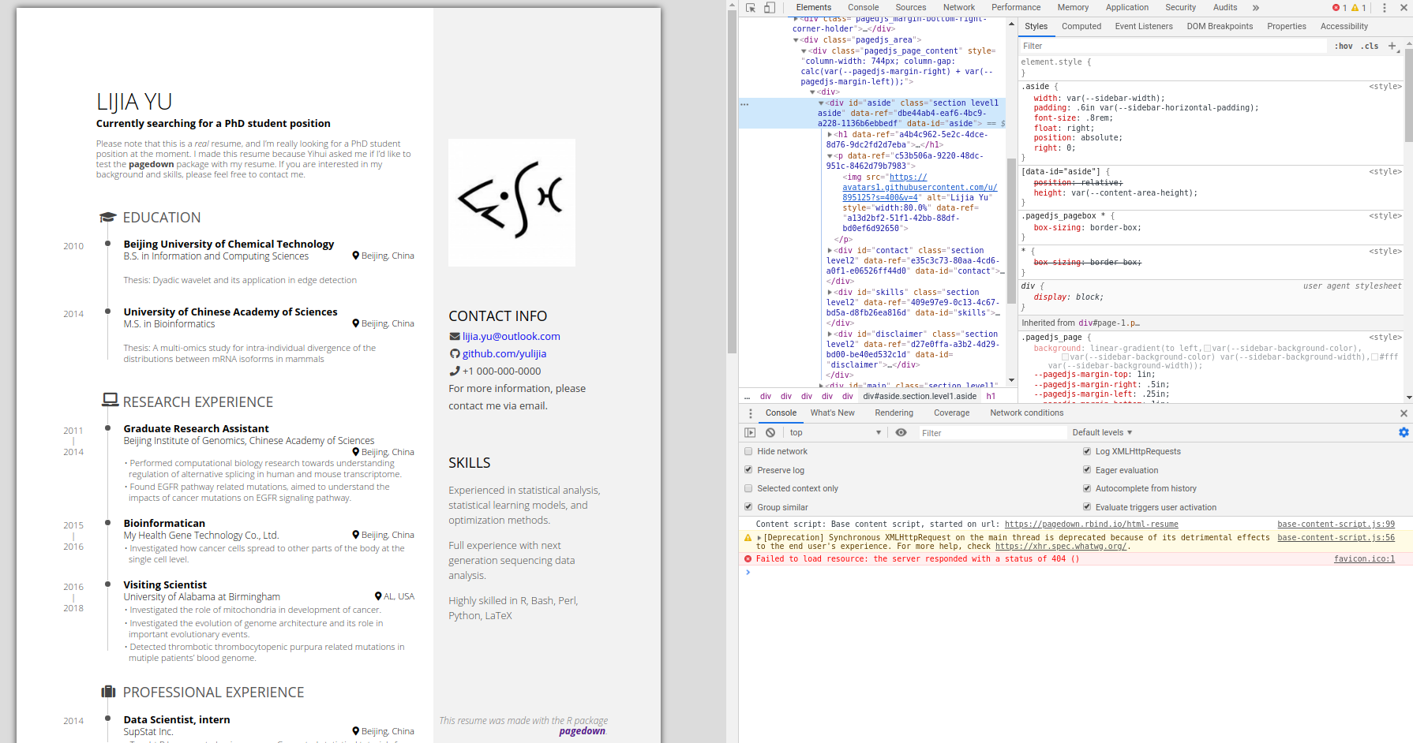The image size is (1413, 743).
Task: Open the Sources tab
Action: pyautogui.click(x=911, y=8)
